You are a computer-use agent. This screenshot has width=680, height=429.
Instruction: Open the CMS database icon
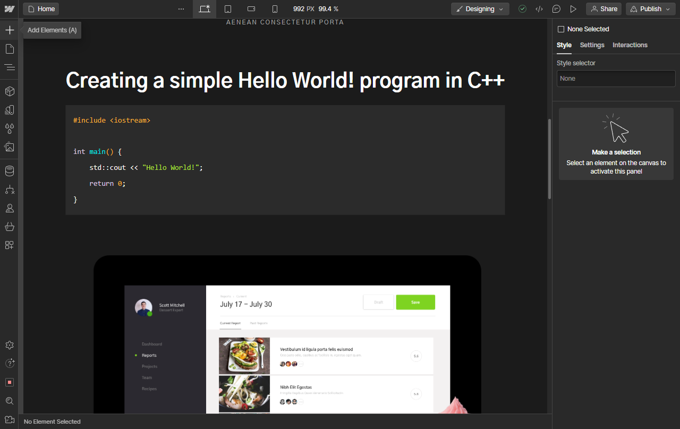[x=10, y=171]
